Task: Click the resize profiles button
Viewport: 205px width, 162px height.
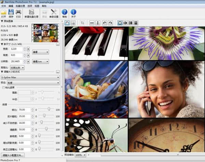Action: (x=13, y=155)
